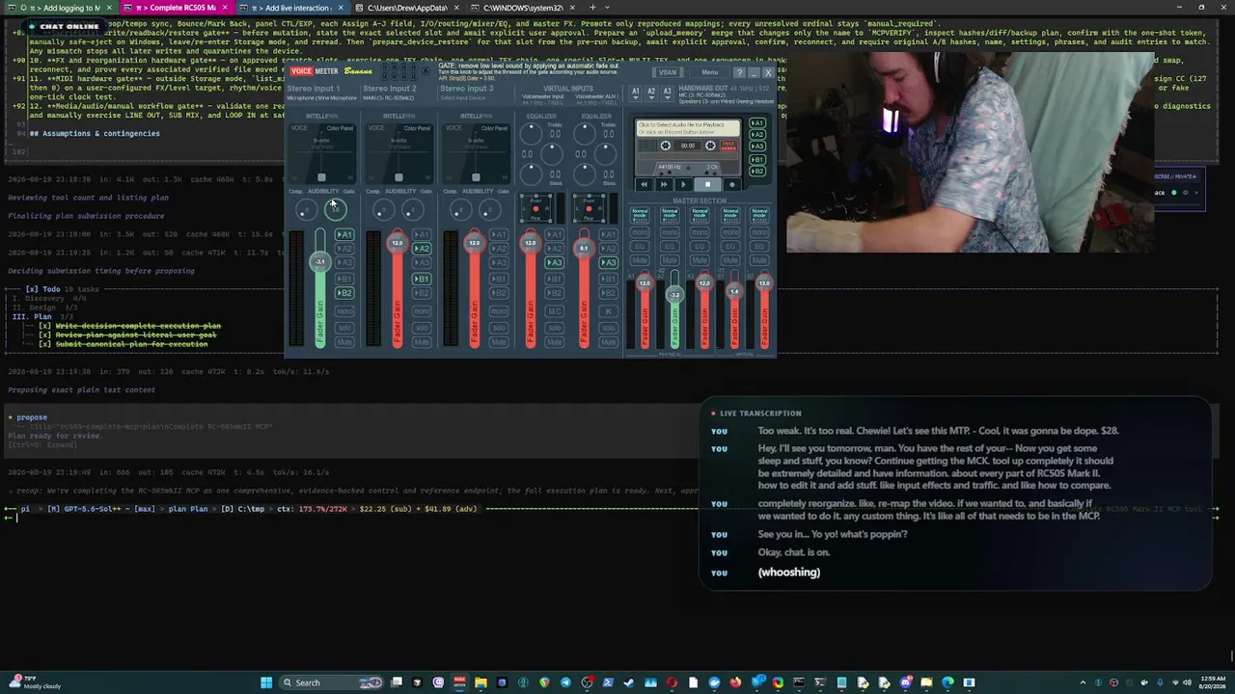Toggle A2 bus on Stereo Input 2
The image size is (1235, 694).
point(422,249)
